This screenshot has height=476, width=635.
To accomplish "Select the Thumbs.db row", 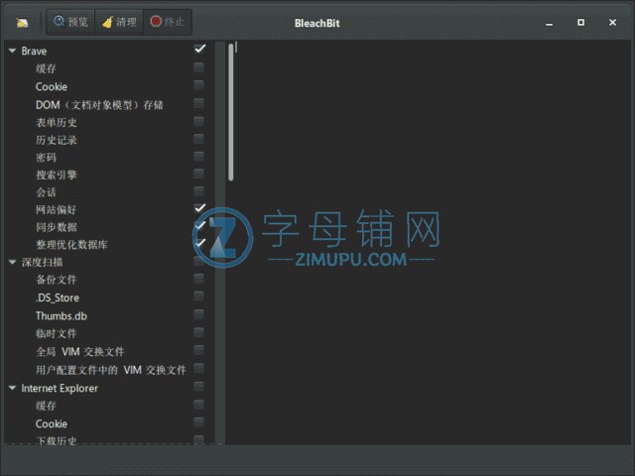I will 62,315.
